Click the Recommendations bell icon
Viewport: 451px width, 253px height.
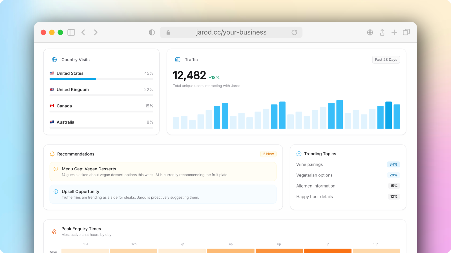tap(52, 154)
